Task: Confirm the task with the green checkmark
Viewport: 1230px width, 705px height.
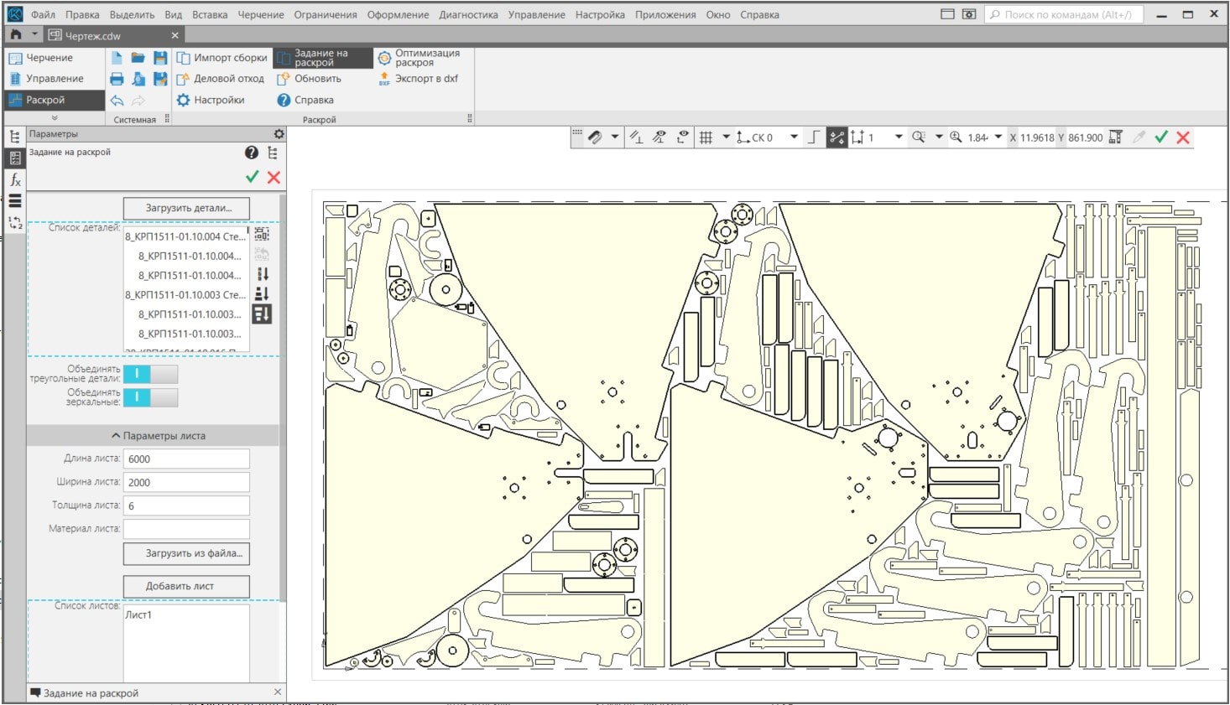Action: [252, 177]
